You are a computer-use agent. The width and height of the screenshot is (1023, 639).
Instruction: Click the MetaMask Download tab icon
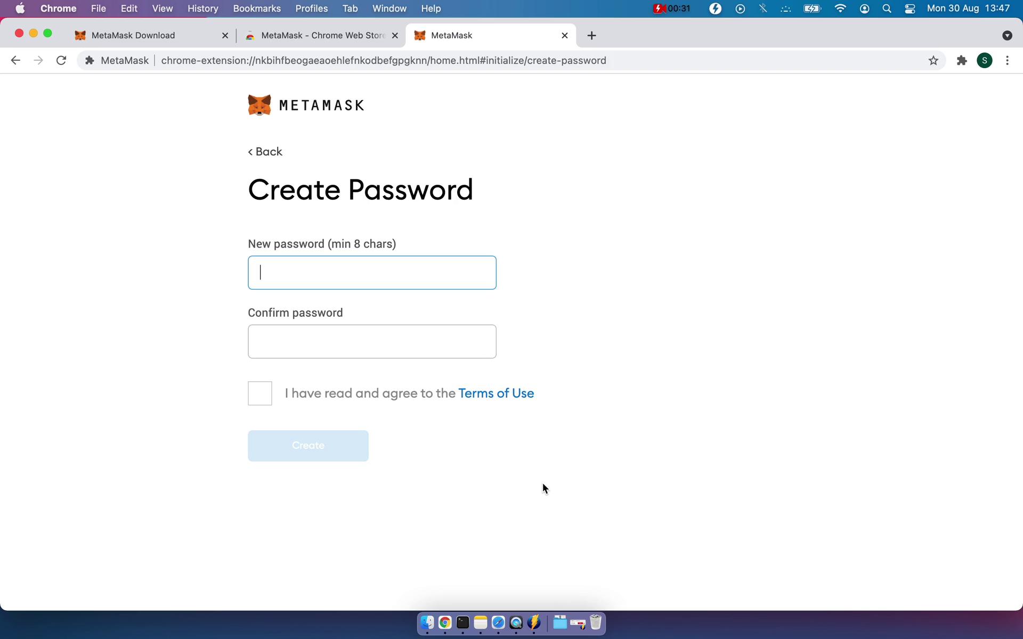click(x=79, y=35)
